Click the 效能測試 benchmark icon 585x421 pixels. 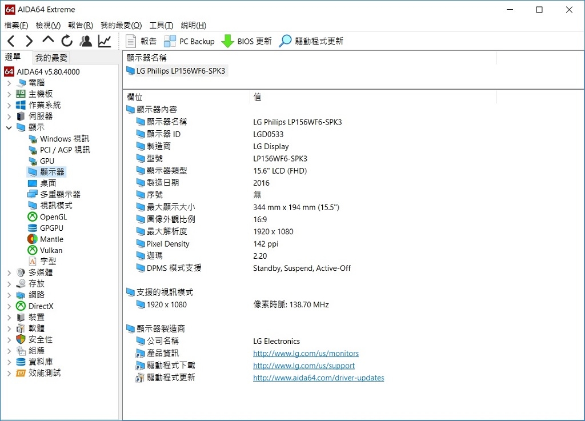21,373
